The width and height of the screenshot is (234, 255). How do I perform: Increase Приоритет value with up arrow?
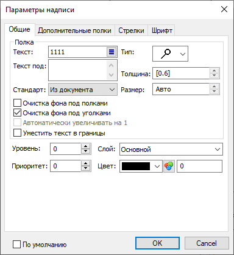86,163
